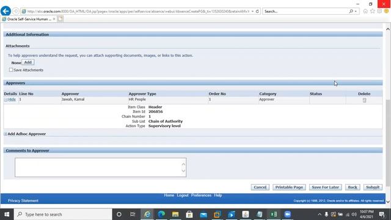The height and width of the screenshot is (220, 391).
Task: Open the browser tools gear icon
Action: [379, 11]
